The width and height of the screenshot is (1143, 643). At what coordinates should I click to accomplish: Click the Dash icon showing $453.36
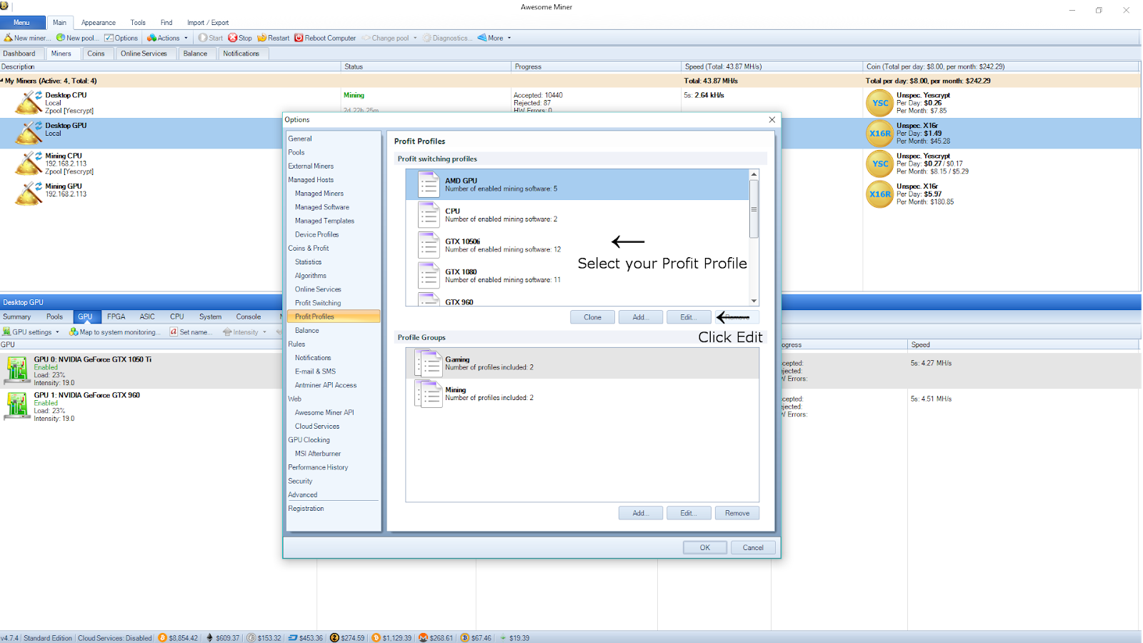[x=293, y=638]
